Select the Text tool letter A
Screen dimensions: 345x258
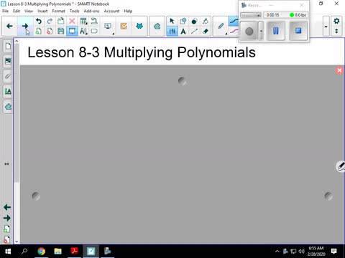(x=183, y=32)
